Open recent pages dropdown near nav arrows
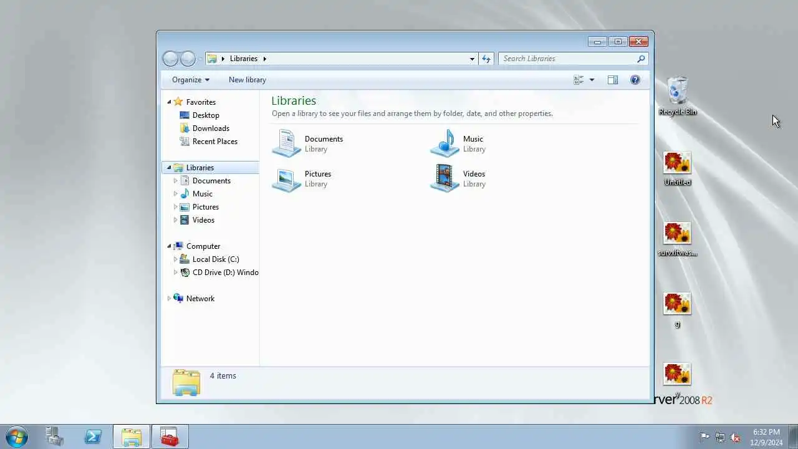Screen dimensions: 798x449 (200, 59)
